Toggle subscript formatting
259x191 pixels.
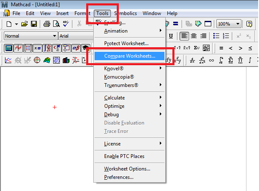pos(249,36)
